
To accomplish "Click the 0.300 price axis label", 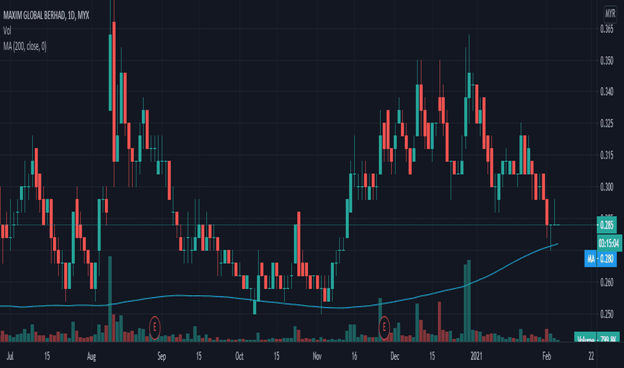I will [x=607, y=187].
